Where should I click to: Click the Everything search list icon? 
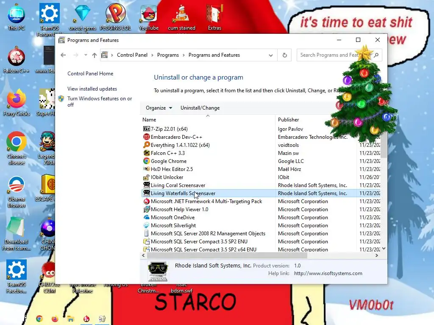coord(146,145)
